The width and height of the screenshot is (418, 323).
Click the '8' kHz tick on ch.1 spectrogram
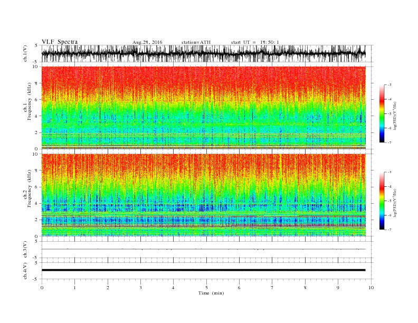37,83
